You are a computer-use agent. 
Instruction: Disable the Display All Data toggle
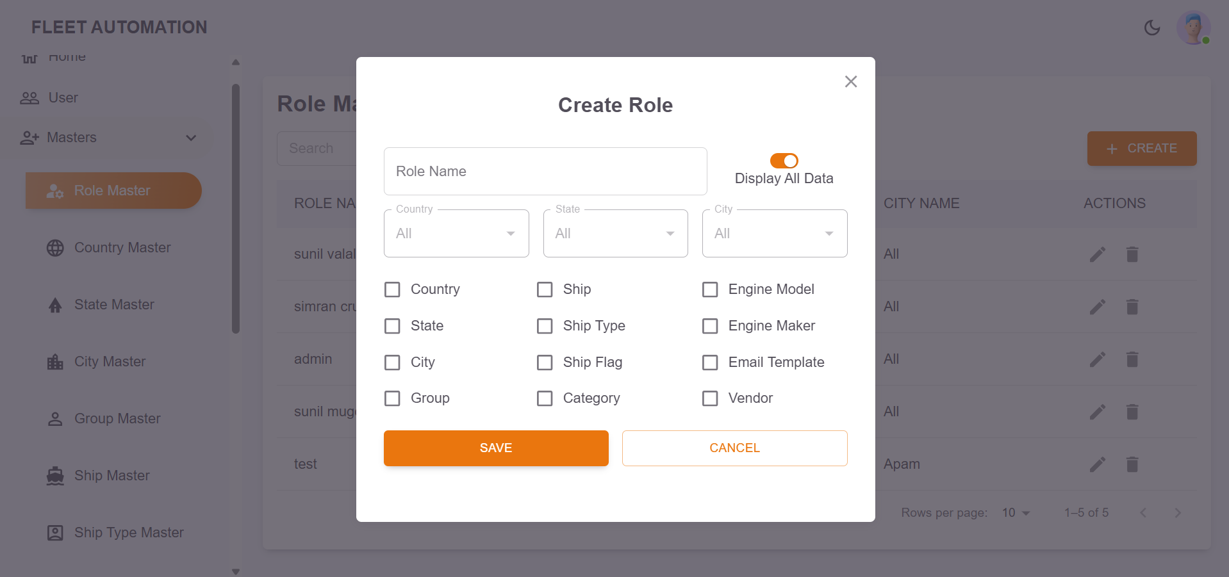point(784,161)
